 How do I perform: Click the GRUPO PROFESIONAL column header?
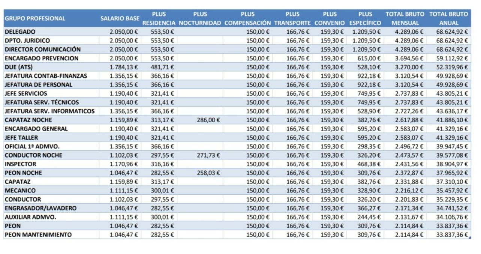coord(35,18)
